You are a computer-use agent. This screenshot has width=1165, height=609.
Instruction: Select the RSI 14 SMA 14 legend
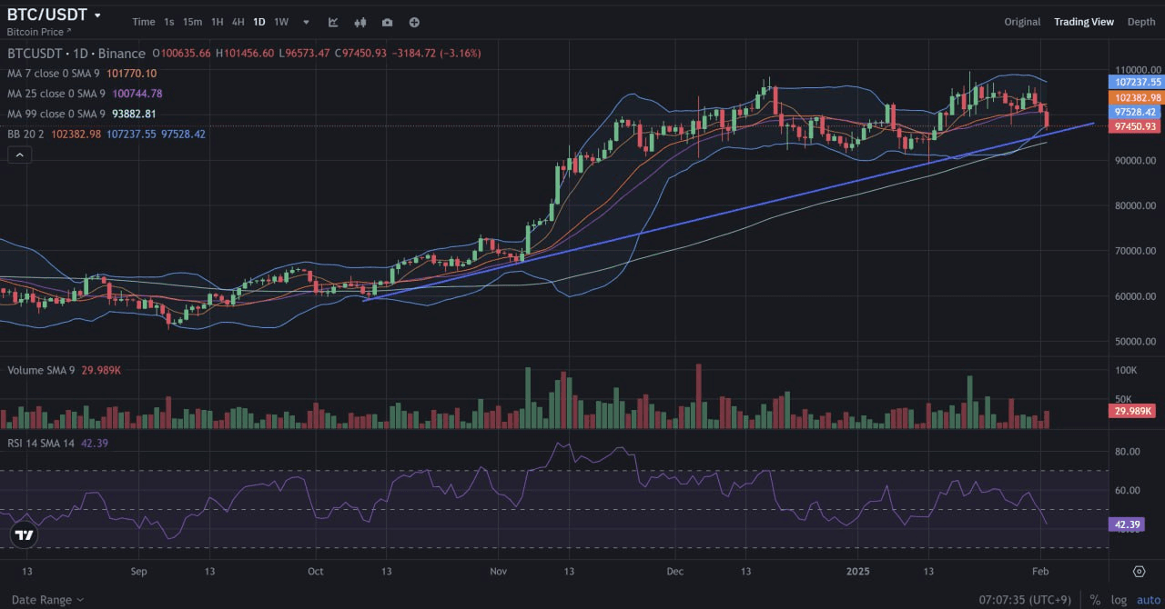click(57, 444)
